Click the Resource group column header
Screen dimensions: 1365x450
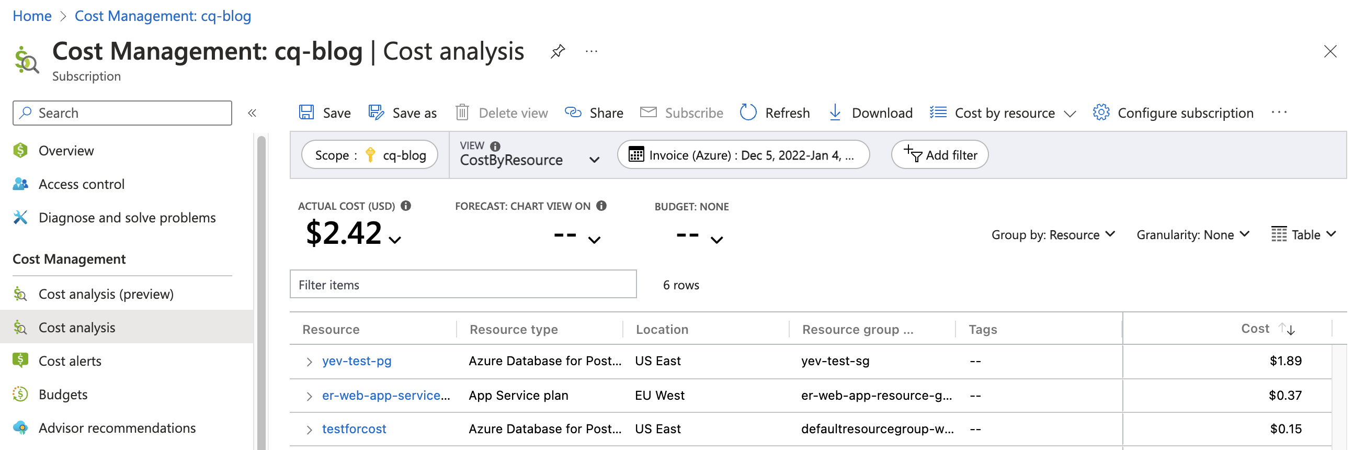coord(857,330)
